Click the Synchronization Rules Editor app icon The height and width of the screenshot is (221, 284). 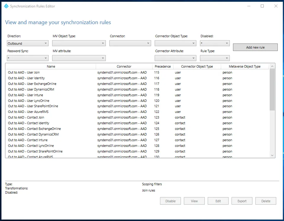coord(6,6)
